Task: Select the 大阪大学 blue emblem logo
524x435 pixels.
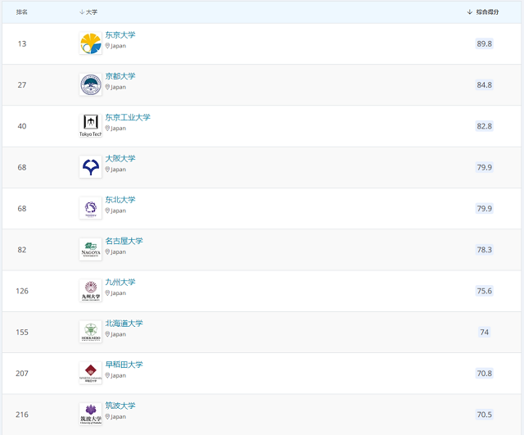Action: tap(91, 167)
